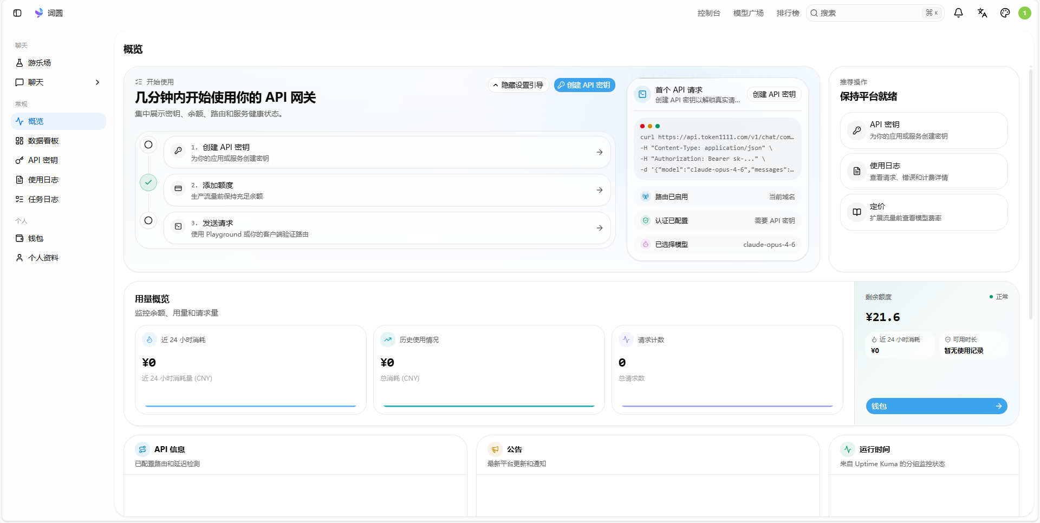
Task: Select 任务日志 in the sidebar
Action: (x=58, y=199)
